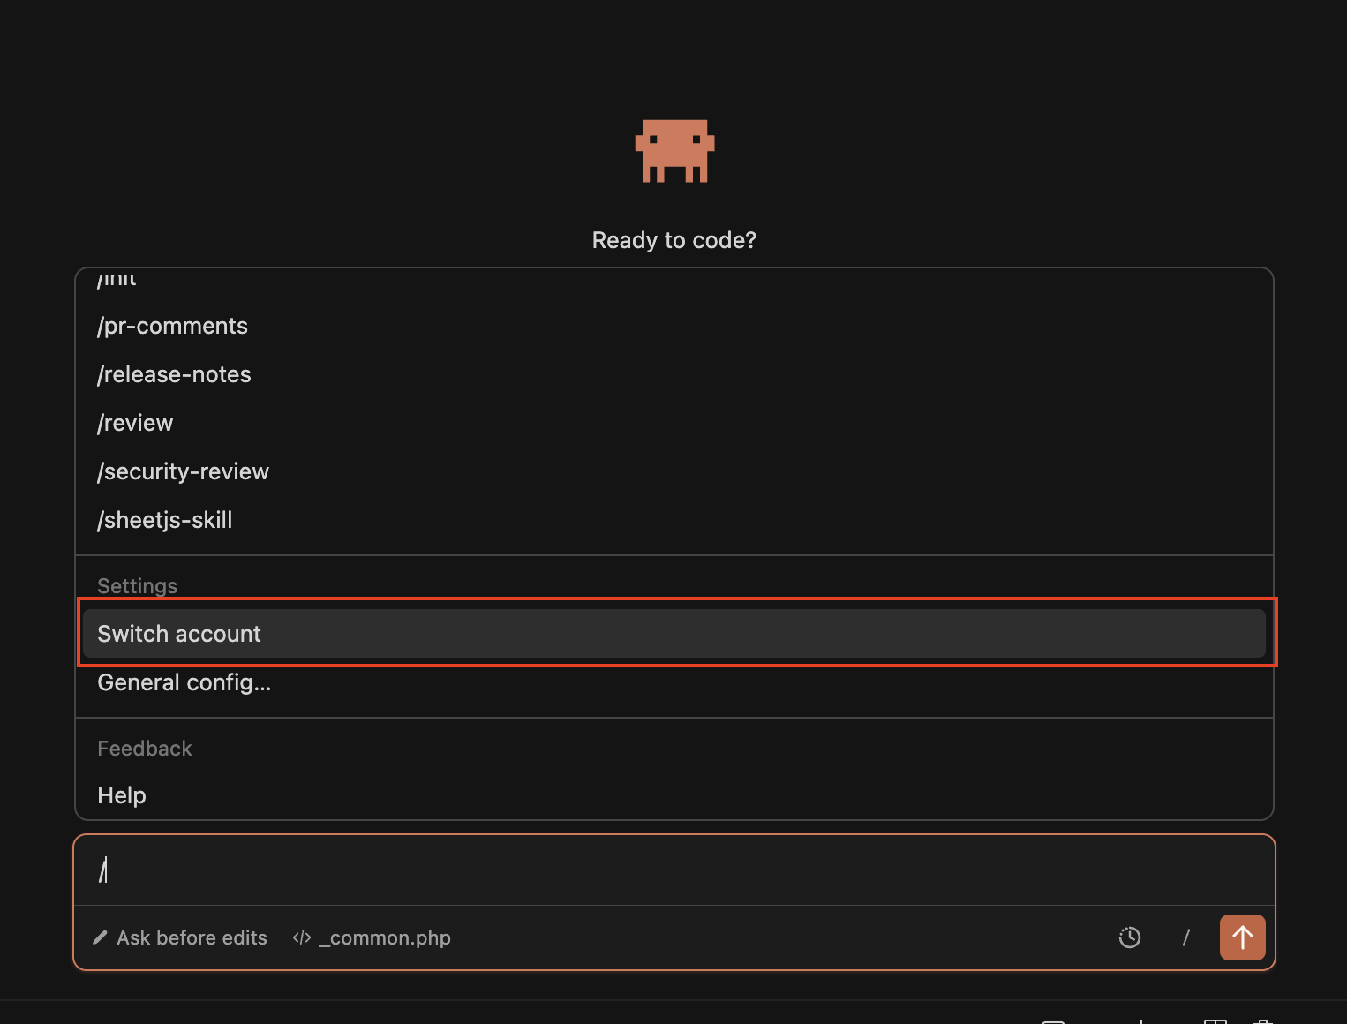Image resolution: width=1347 pixels, height=1024 pixels.
Task: Open Help under Feedback
Action: (x=674, y=795)
